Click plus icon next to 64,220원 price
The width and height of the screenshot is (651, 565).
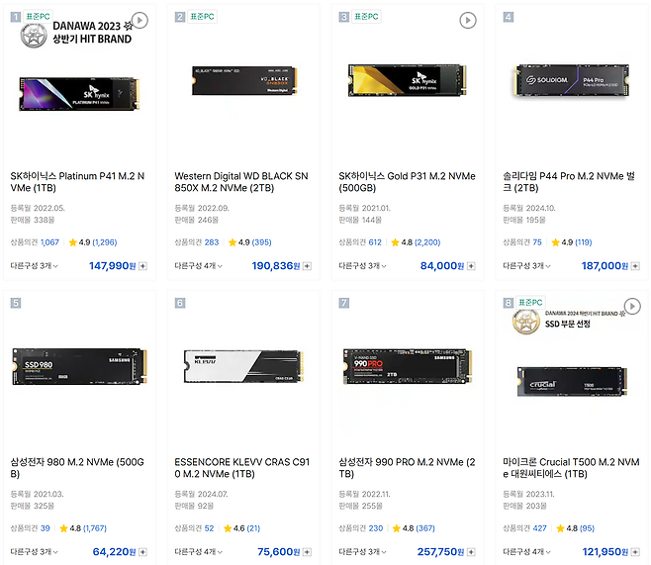142,552
